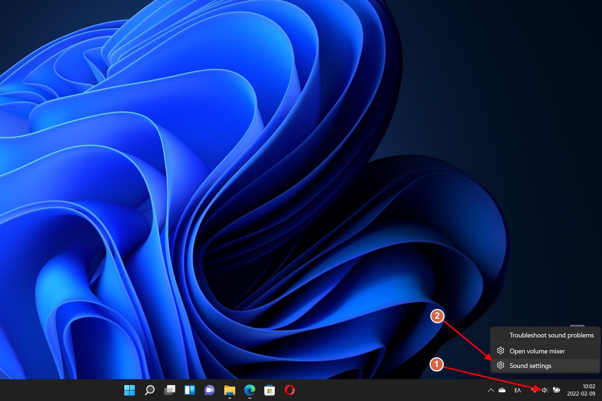Open File Explorer from the taskbar
The height and width of the screenshot is (401, 602).
[x=229, y=390]
